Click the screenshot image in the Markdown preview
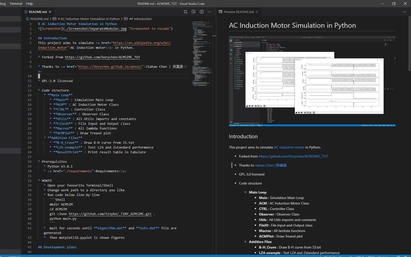Image resolution: width=411 pixels, height=257 pixels. point(312,81)
